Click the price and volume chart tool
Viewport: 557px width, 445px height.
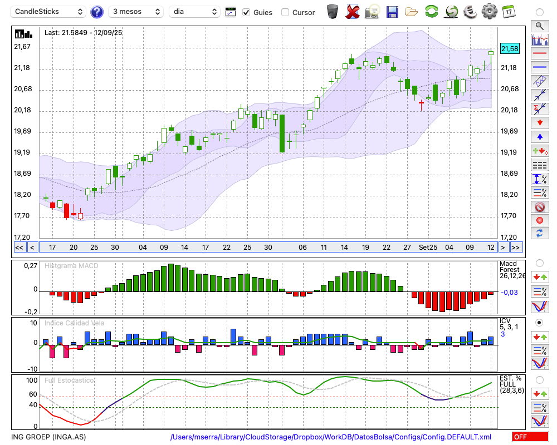click(x=540, y=39)
